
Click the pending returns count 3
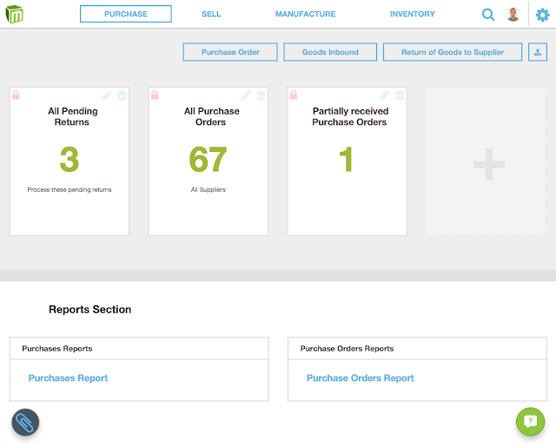click(69, 160)
